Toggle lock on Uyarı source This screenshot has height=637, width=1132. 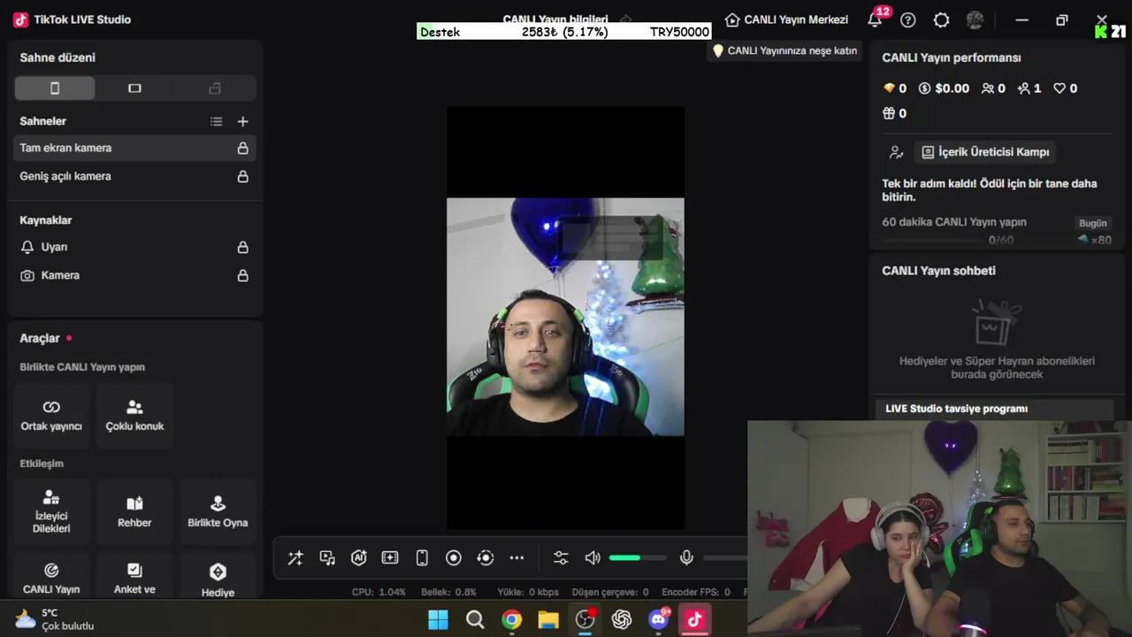pyautogui.click(x=242, y=247)
